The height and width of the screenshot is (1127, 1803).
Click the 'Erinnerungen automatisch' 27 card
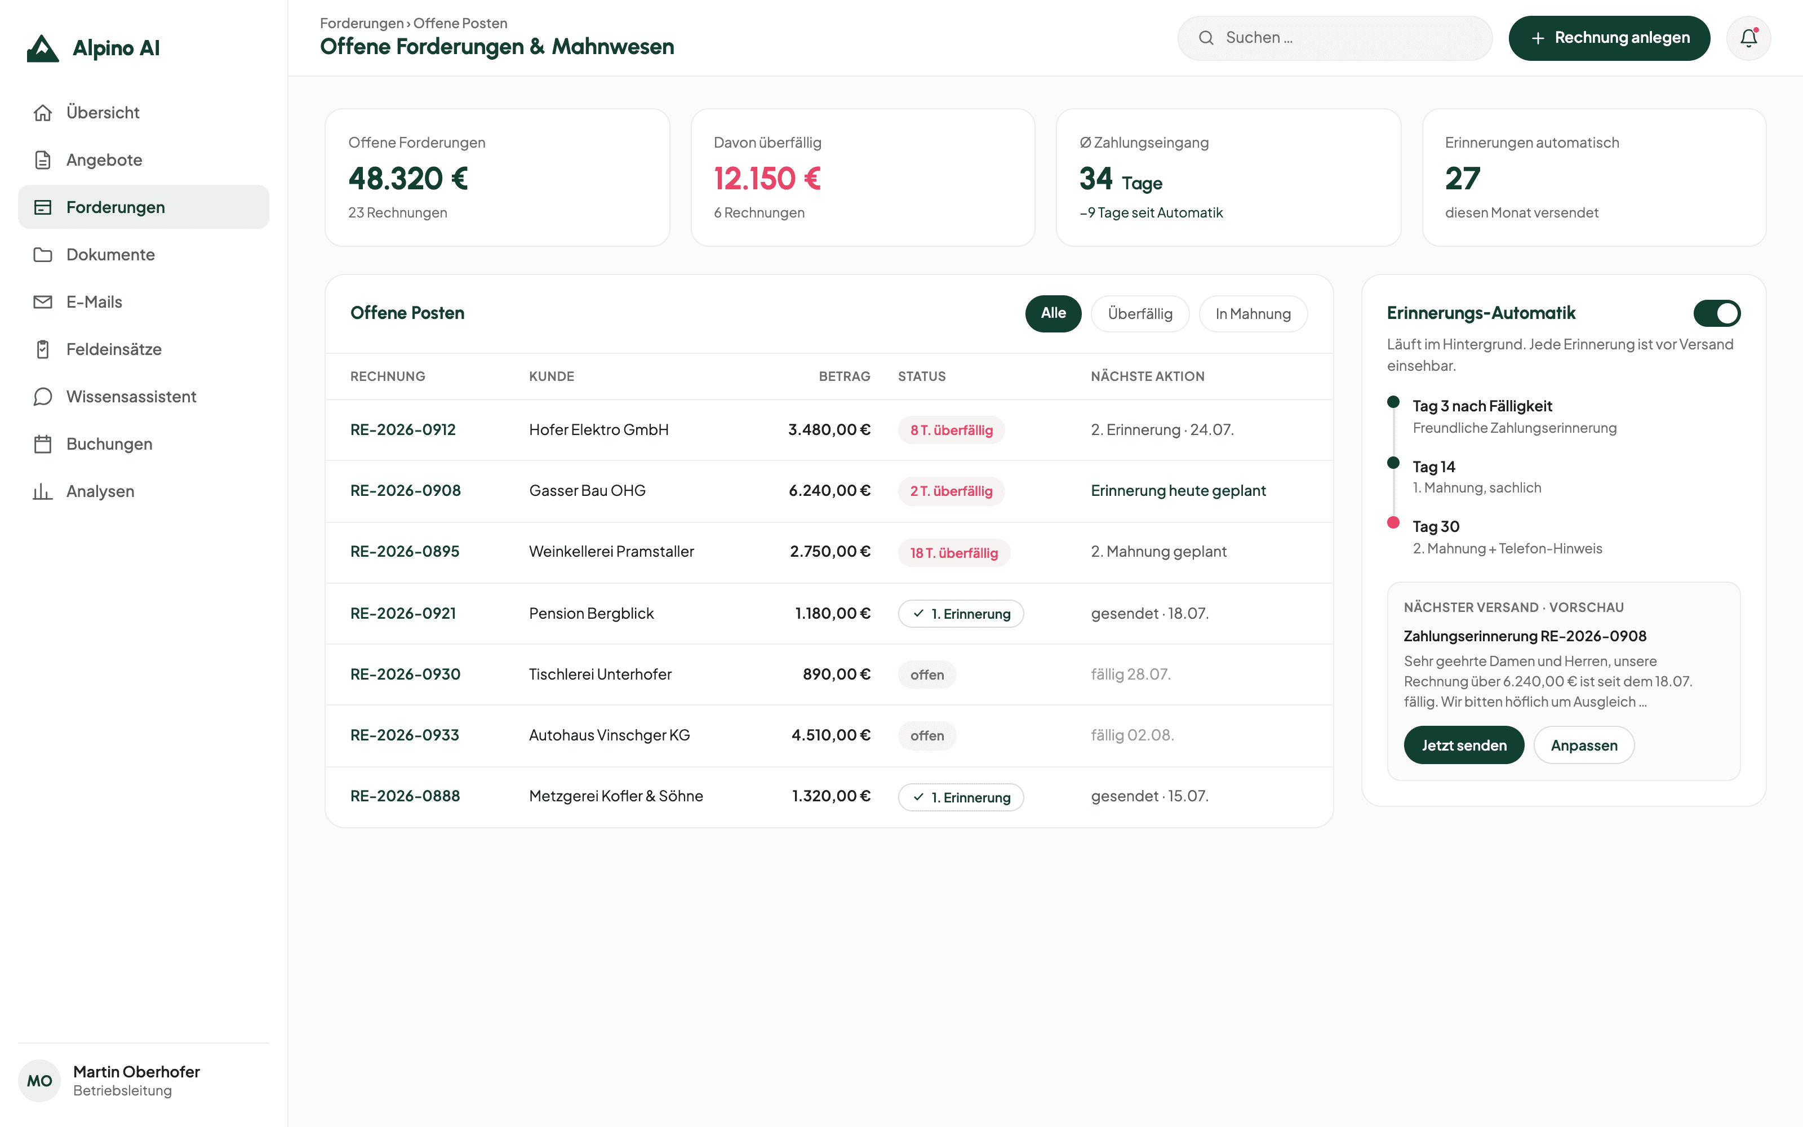(x=1593, y=178)
